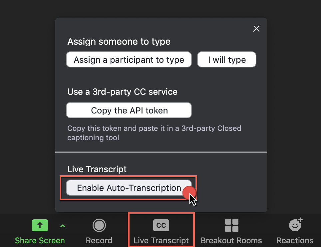This screenshot has width=321, height=247.
Task: Close the captions popup with X
Action: (256, 29)
